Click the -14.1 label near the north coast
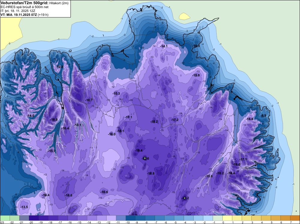 164,46
